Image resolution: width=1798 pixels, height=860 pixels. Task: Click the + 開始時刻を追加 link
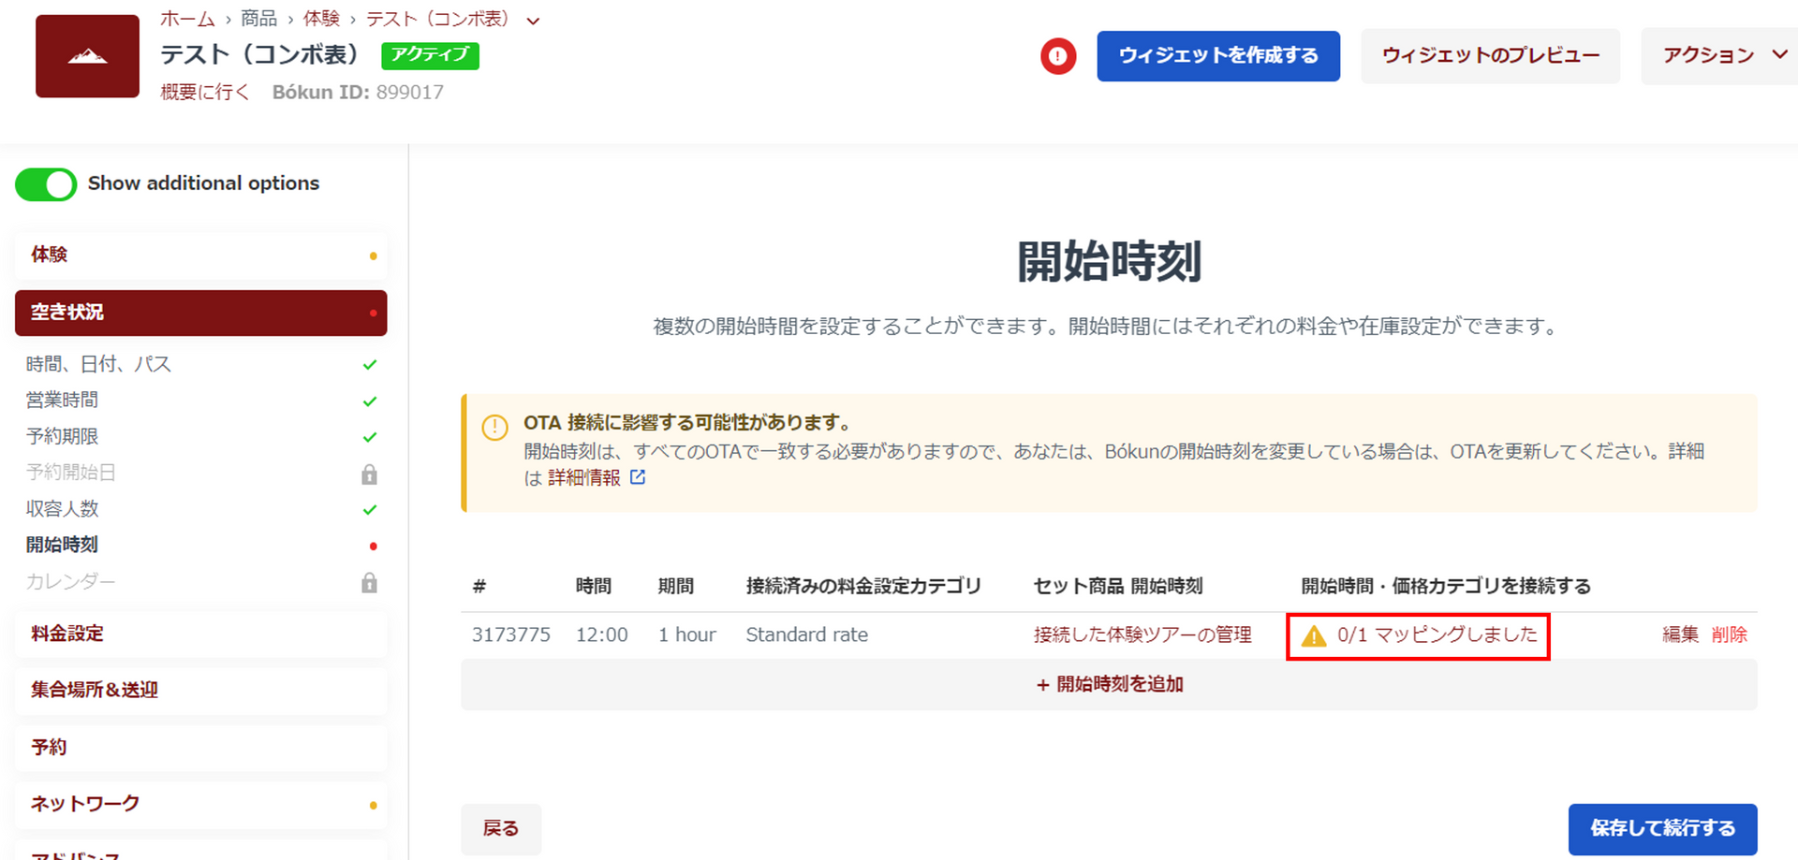[1109, 684]
